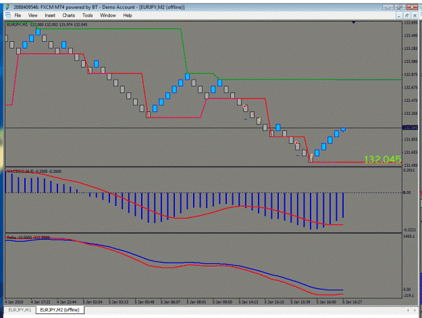Click the '4 Jan 2010' date label
The height and width of the screenshot is (318, 422).
pyautogui.click(x=14, y=302)
